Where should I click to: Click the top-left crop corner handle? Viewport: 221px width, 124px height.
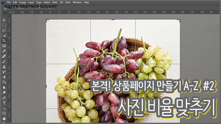pos(47,21)
